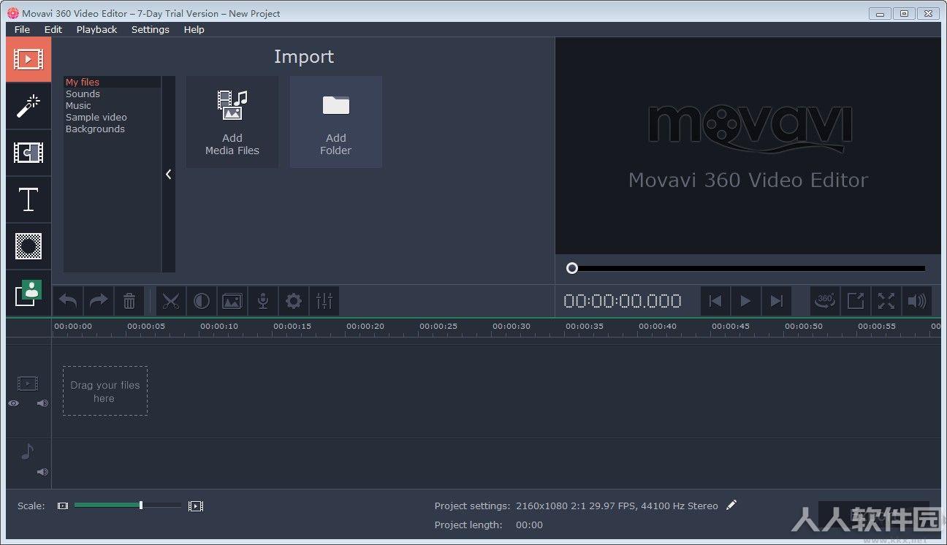The width and height of the screenshot is (947, 545).
Task: Click the Drag your files here dropzone
Action: coord(105,391)
